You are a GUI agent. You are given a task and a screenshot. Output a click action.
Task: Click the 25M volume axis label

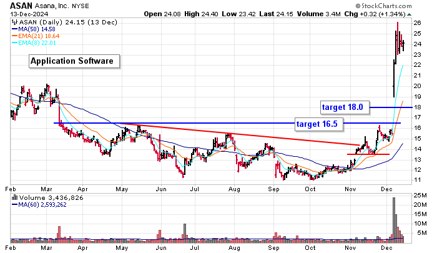[420, 196]
